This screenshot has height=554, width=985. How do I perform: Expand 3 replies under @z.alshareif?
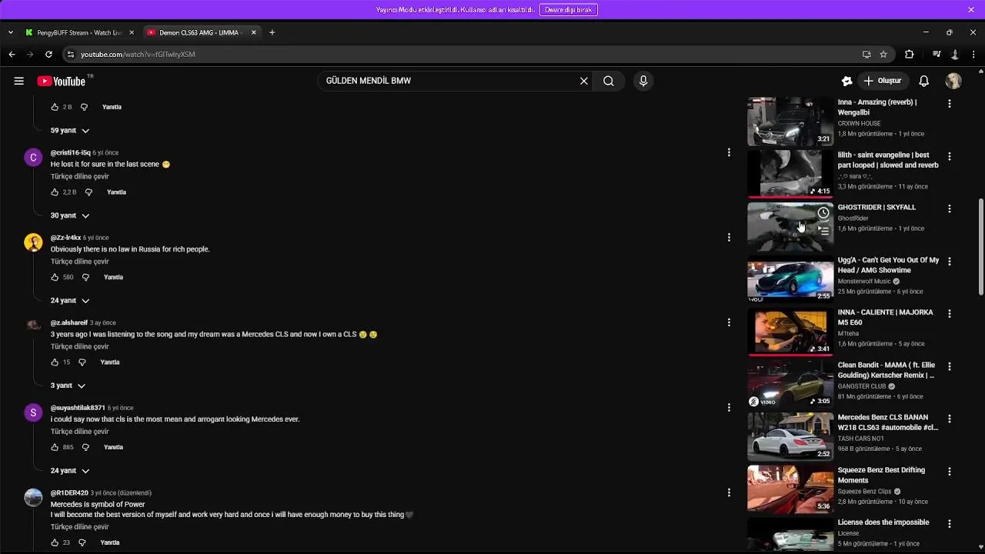(68, 385)
